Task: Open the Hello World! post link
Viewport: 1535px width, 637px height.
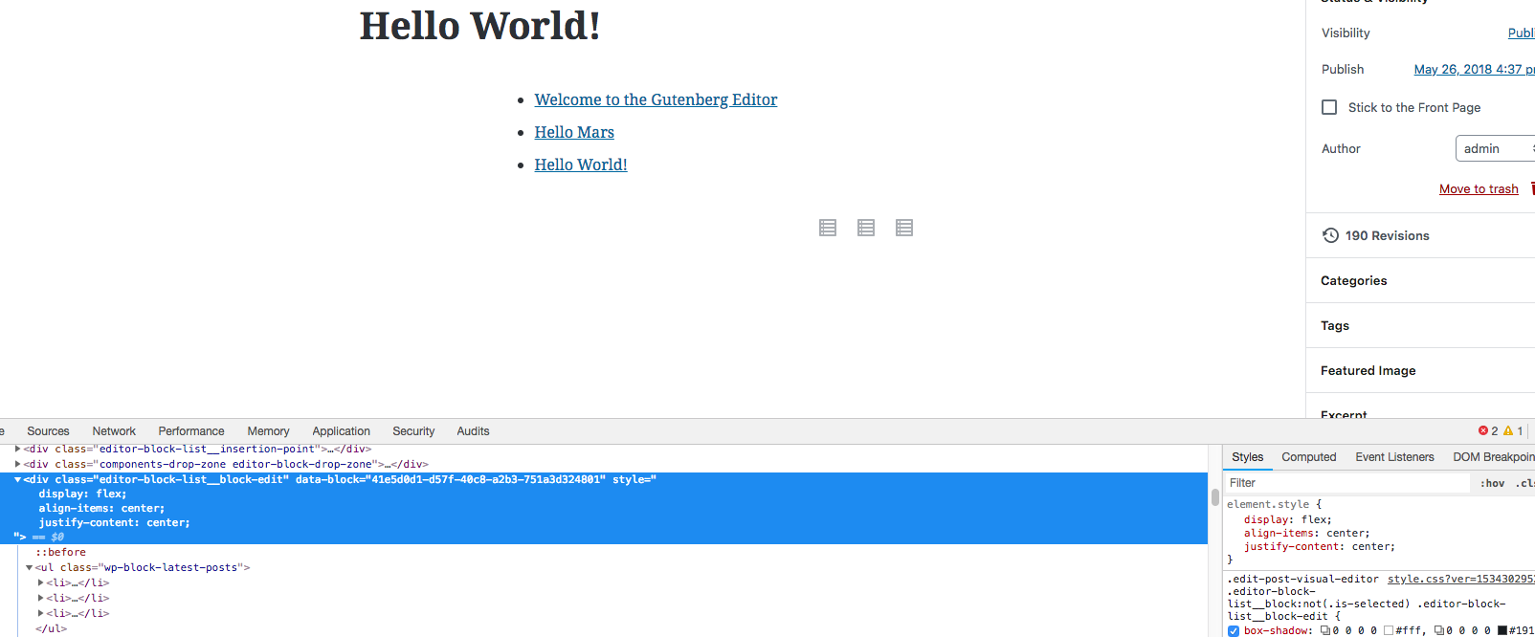Action: pyautogui.click(x=581, y=165)
